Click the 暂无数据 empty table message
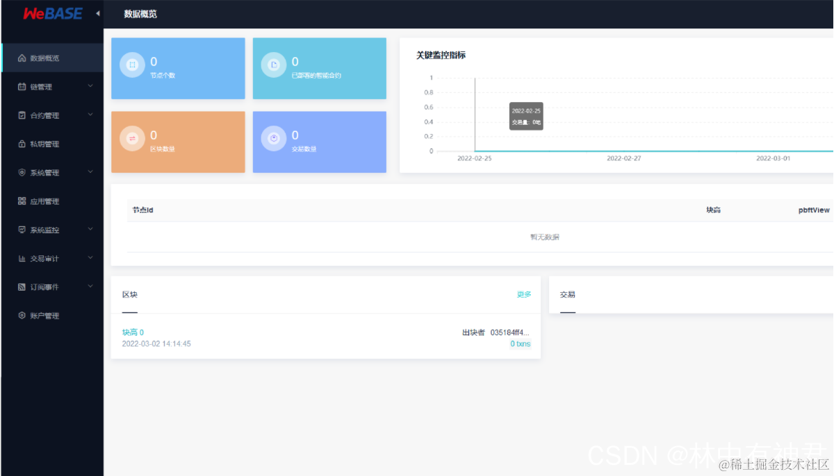This screenshot has width=834, height=476. 544,237
